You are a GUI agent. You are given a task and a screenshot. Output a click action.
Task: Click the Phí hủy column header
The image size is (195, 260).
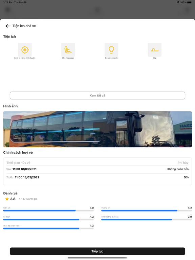[183, 162]
